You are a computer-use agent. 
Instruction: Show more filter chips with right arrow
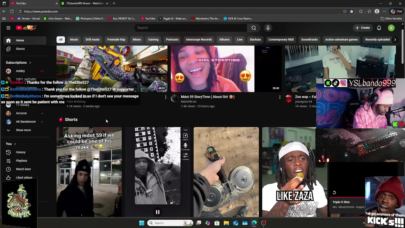point(395,40)
